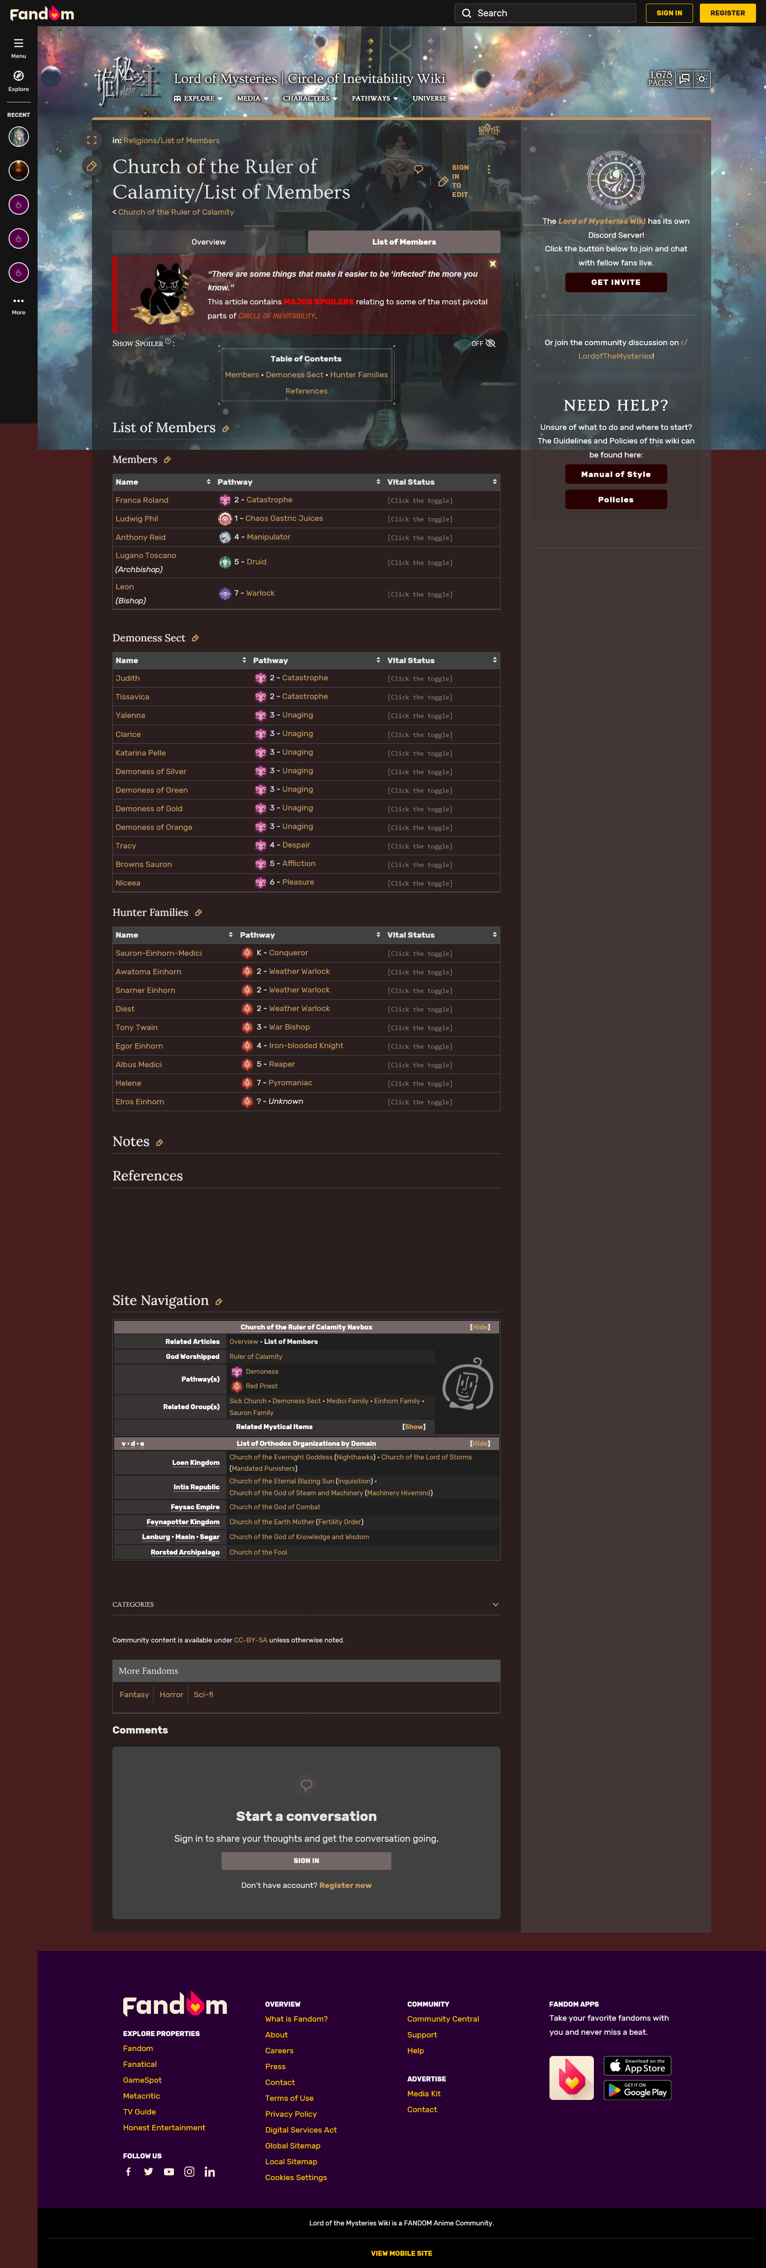The image size is (766, 2268).
Task: Open the Fandom sidebar Menu icon
Action: pyautogui.click(x=19, y=43)
